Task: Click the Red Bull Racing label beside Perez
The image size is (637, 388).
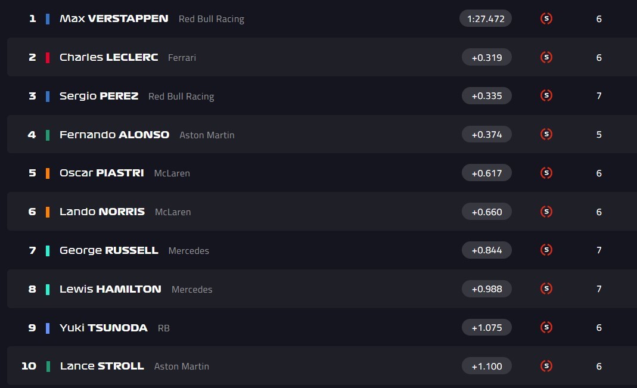Action: pos(181,97)
